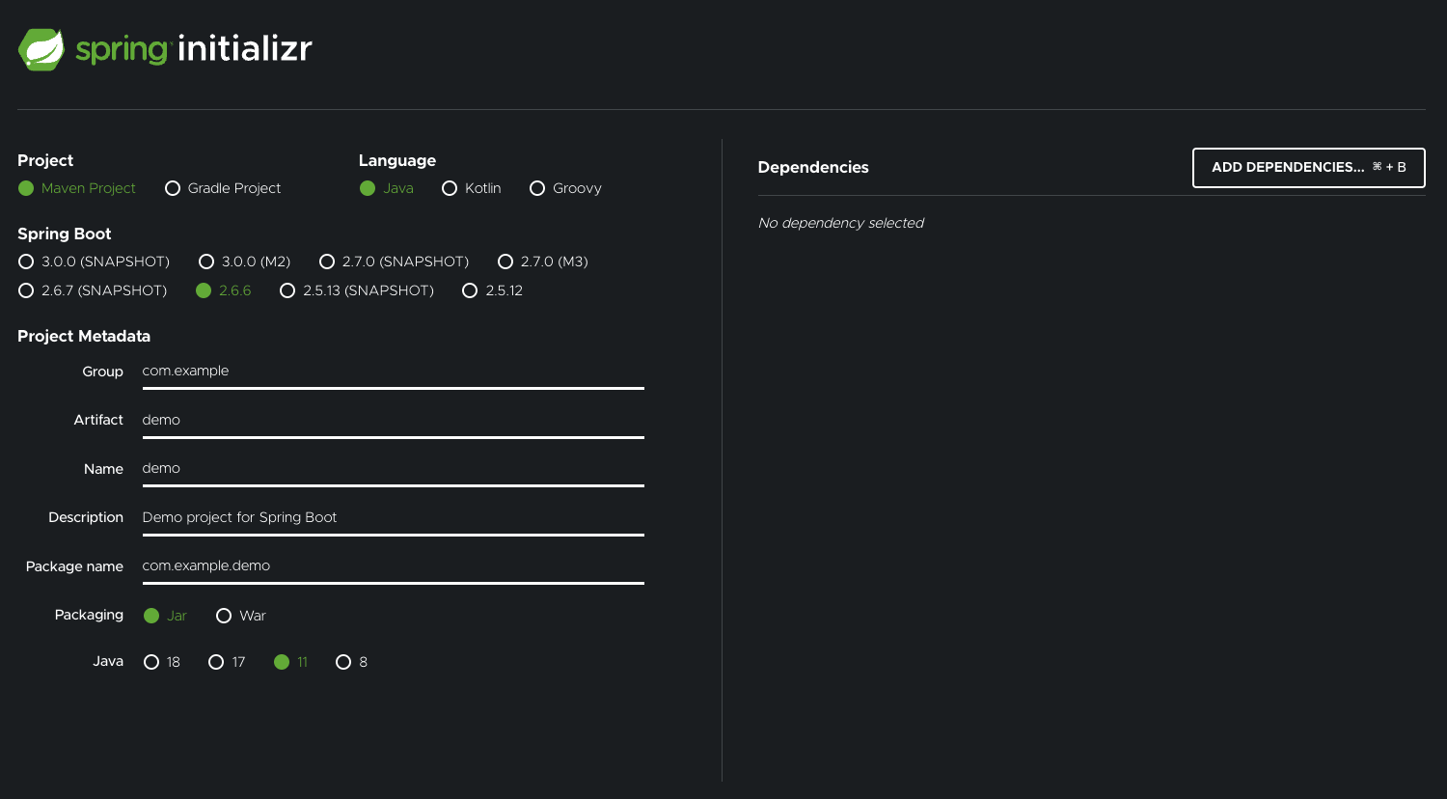Choose Java as the language
This screenshot has width=1447, height=799.
(x=387, y=188)
